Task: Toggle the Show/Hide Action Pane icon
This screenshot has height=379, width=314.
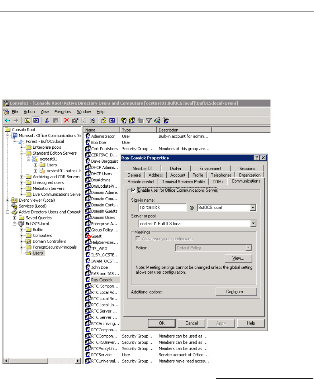Action: (112, 120)
